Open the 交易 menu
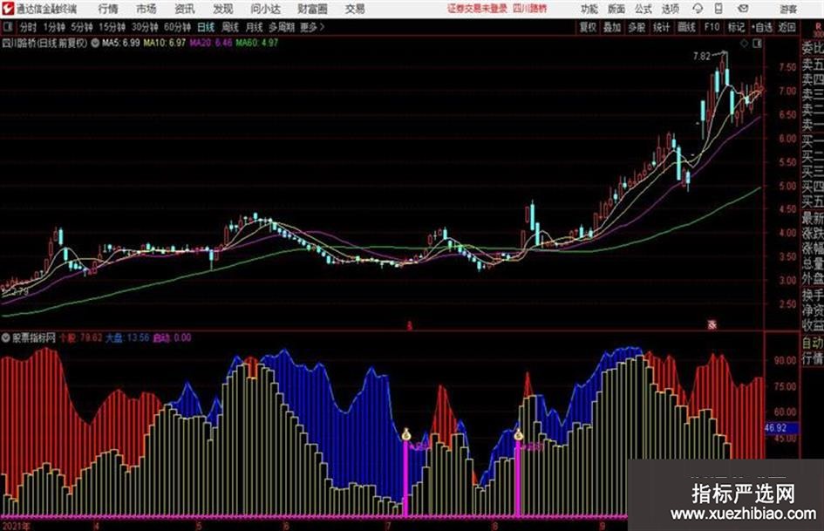This screenshot has width=824, height=531. [355, 9]
